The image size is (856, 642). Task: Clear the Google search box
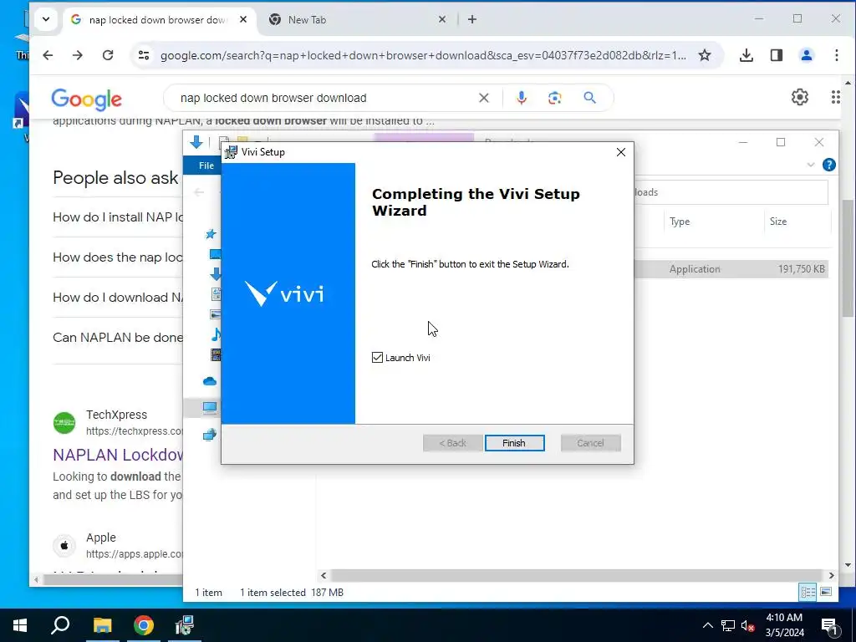point(484,98)
